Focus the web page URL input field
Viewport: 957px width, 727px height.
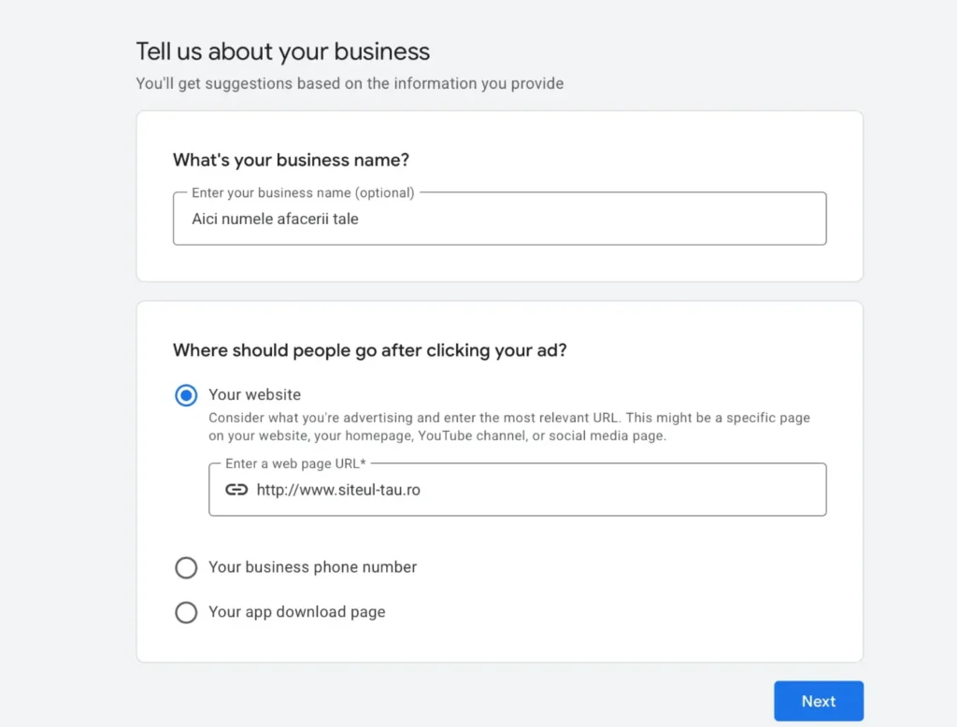point(518,490)
